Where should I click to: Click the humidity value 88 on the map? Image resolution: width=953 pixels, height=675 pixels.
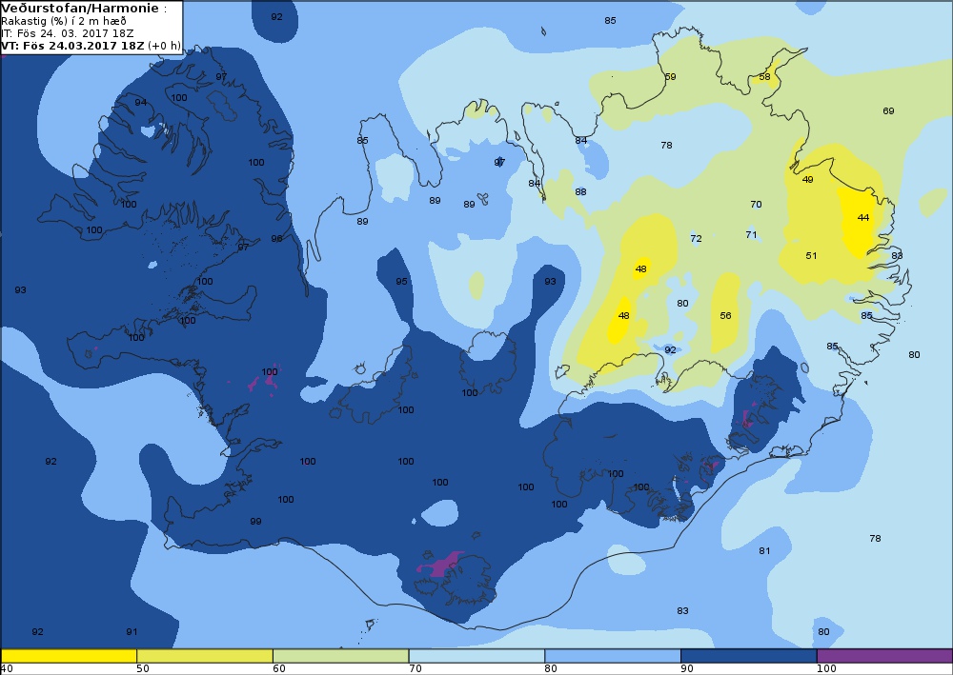581,191
